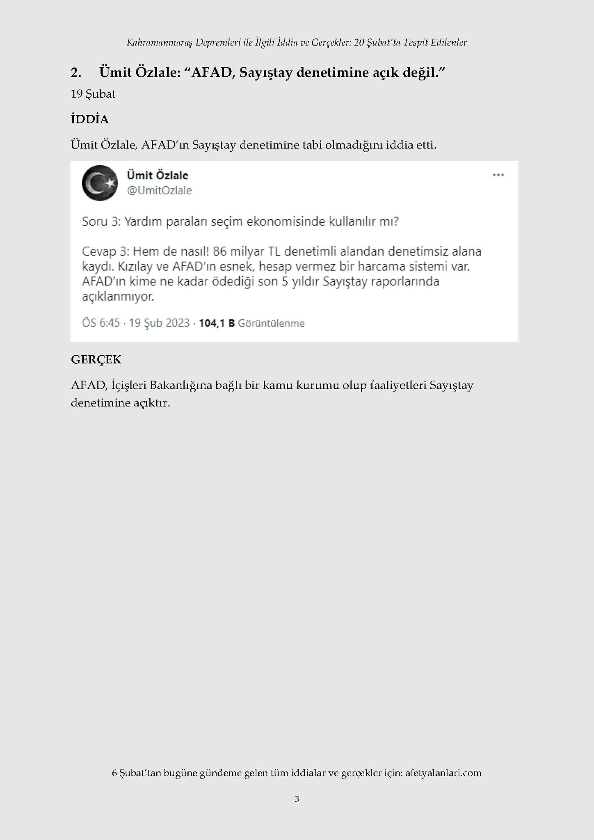Click the italic Kahramanmaraş Depremleri page header
This screenshot has width=594, height=840.
point(297,42)
